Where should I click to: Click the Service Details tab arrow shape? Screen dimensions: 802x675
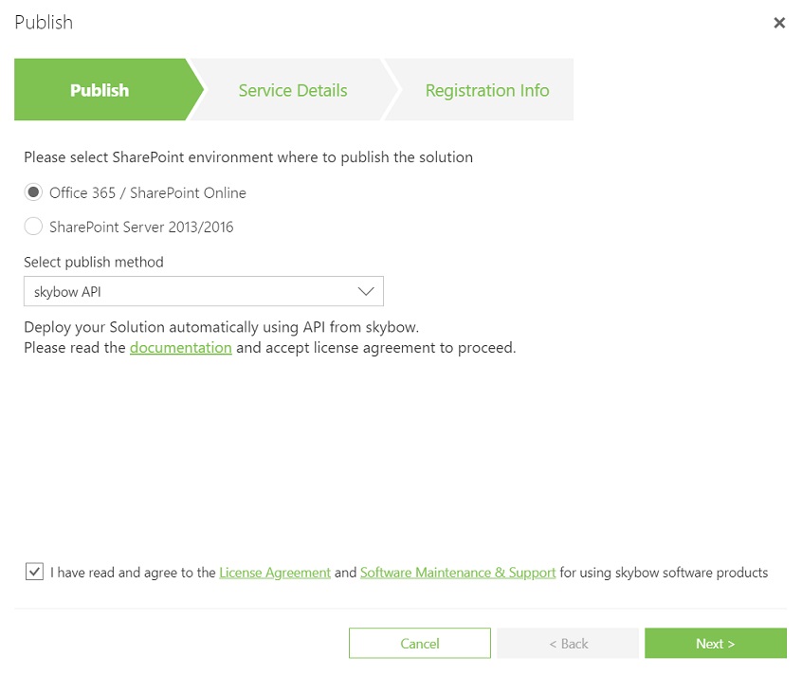[x=292, y=90]
